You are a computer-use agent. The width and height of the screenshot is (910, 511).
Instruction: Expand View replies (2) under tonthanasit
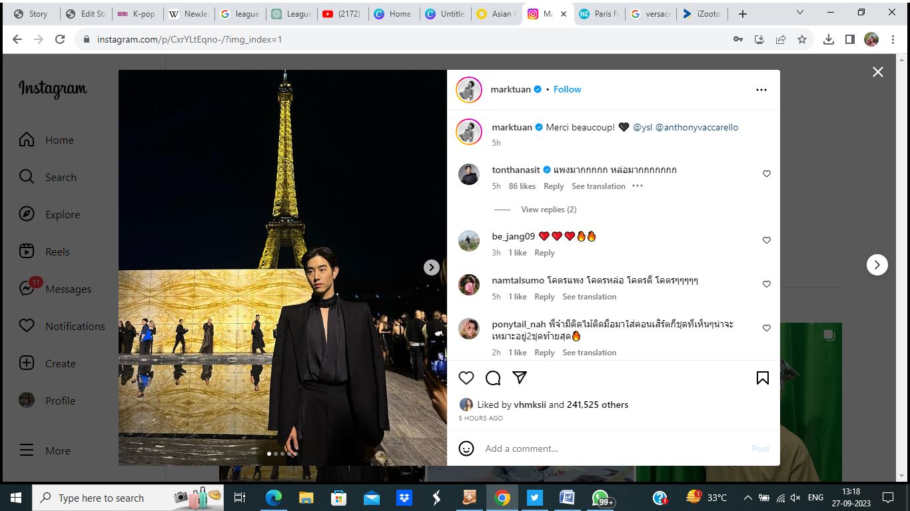coord(549,210)
